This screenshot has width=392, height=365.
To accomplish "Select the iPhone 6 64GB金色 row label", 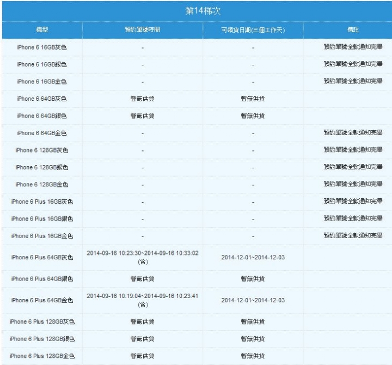I will (x=42, y=133).
